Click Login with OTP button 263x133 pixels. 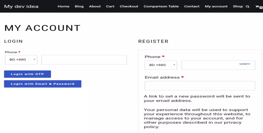pyautogui.click(x=27, y=74)
